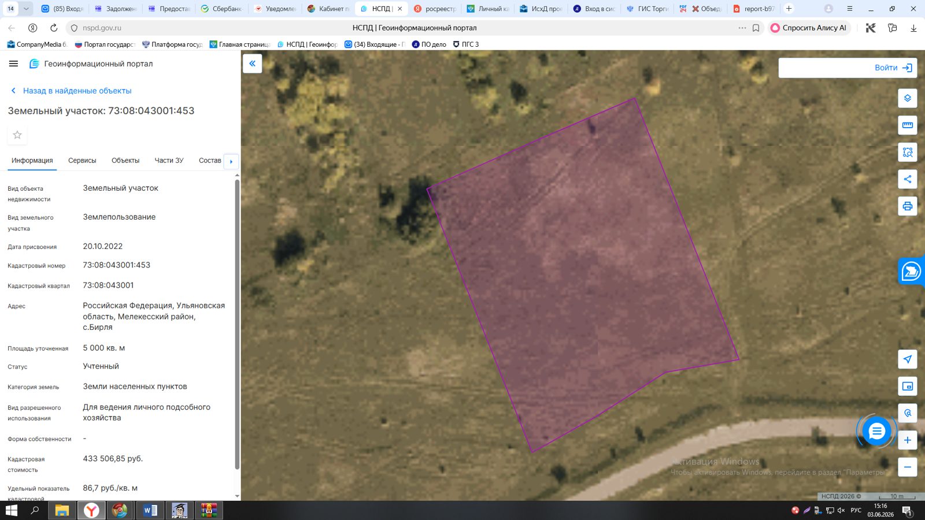Print the map using printer icon

click(x=907, y=206)
